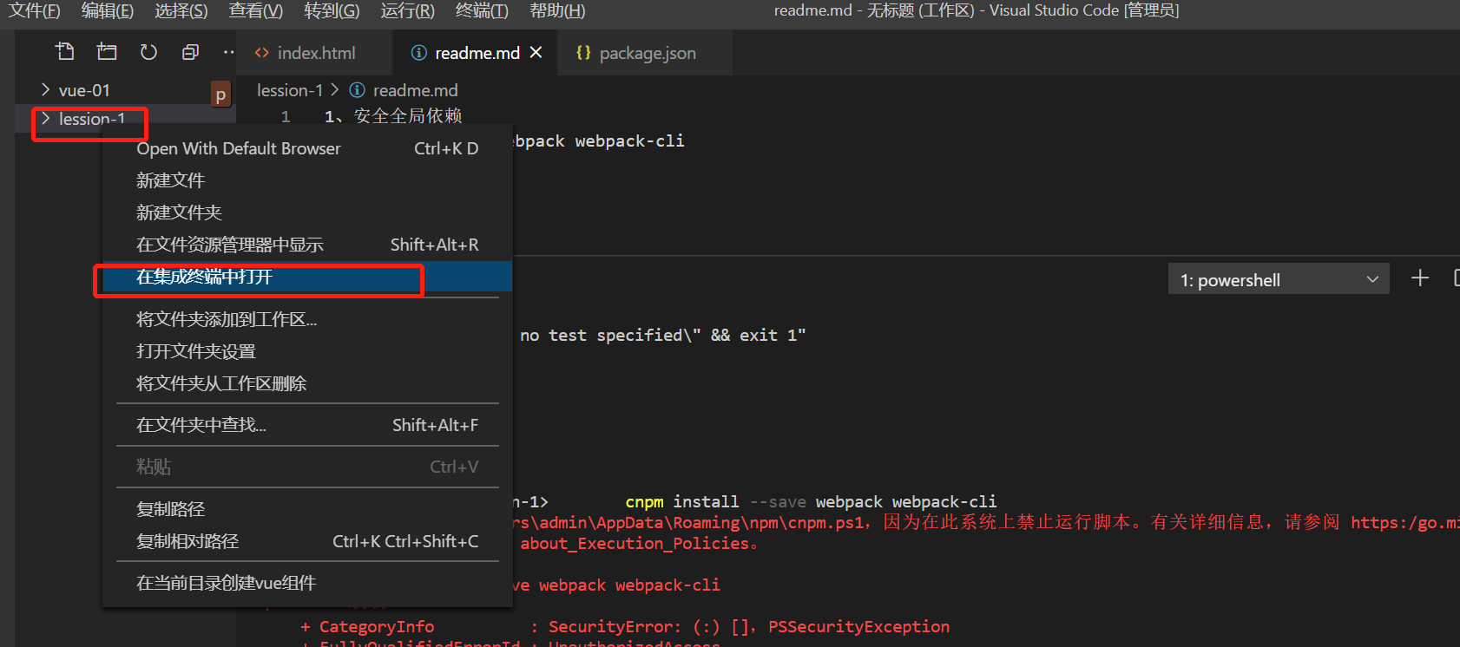Screen dimensions: 1460x647
Task: Click the info icon in readme.md breadcrumb
Action: tap(357, 90)
